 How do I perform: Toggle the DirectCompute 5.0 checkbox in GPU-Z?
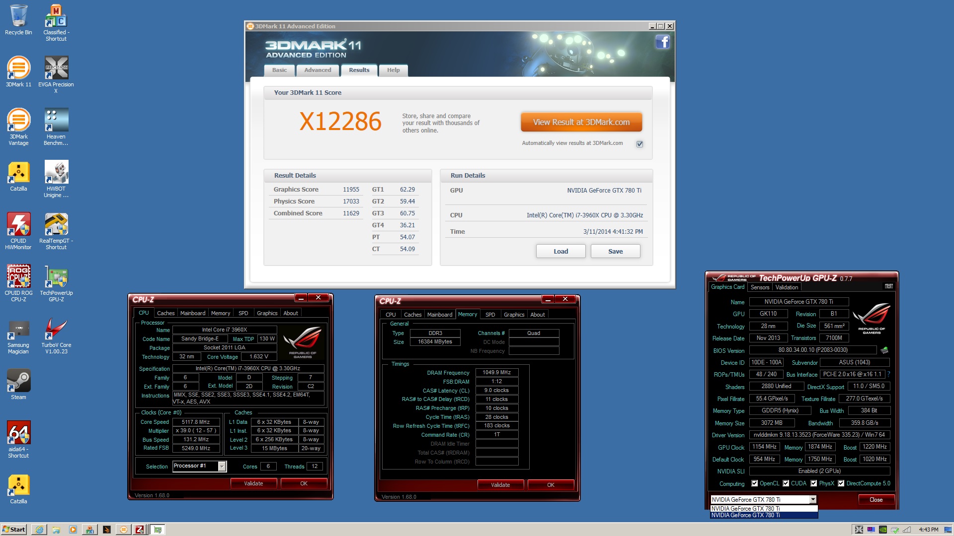pos(841,483)
